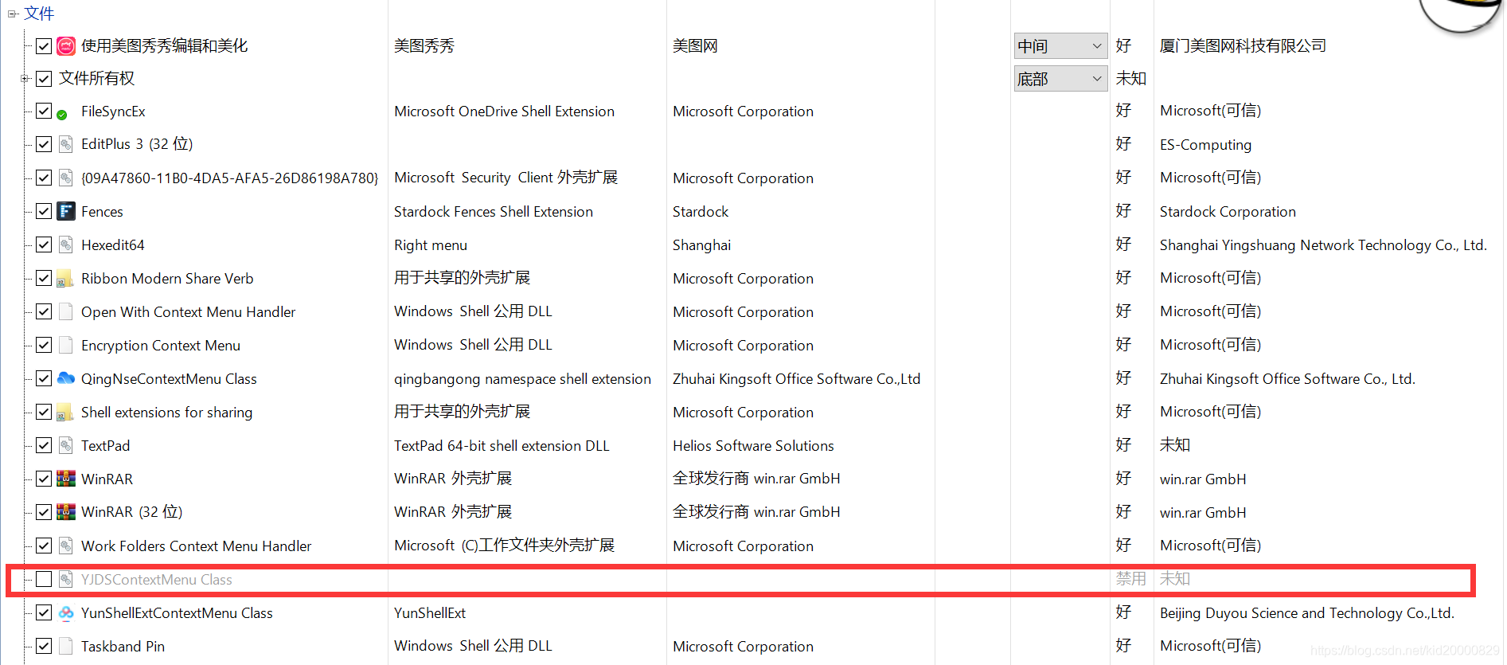Click the Meitu XiuXiu pink icon
Viewport: 1507px width, 665px height.
(66, 46)
